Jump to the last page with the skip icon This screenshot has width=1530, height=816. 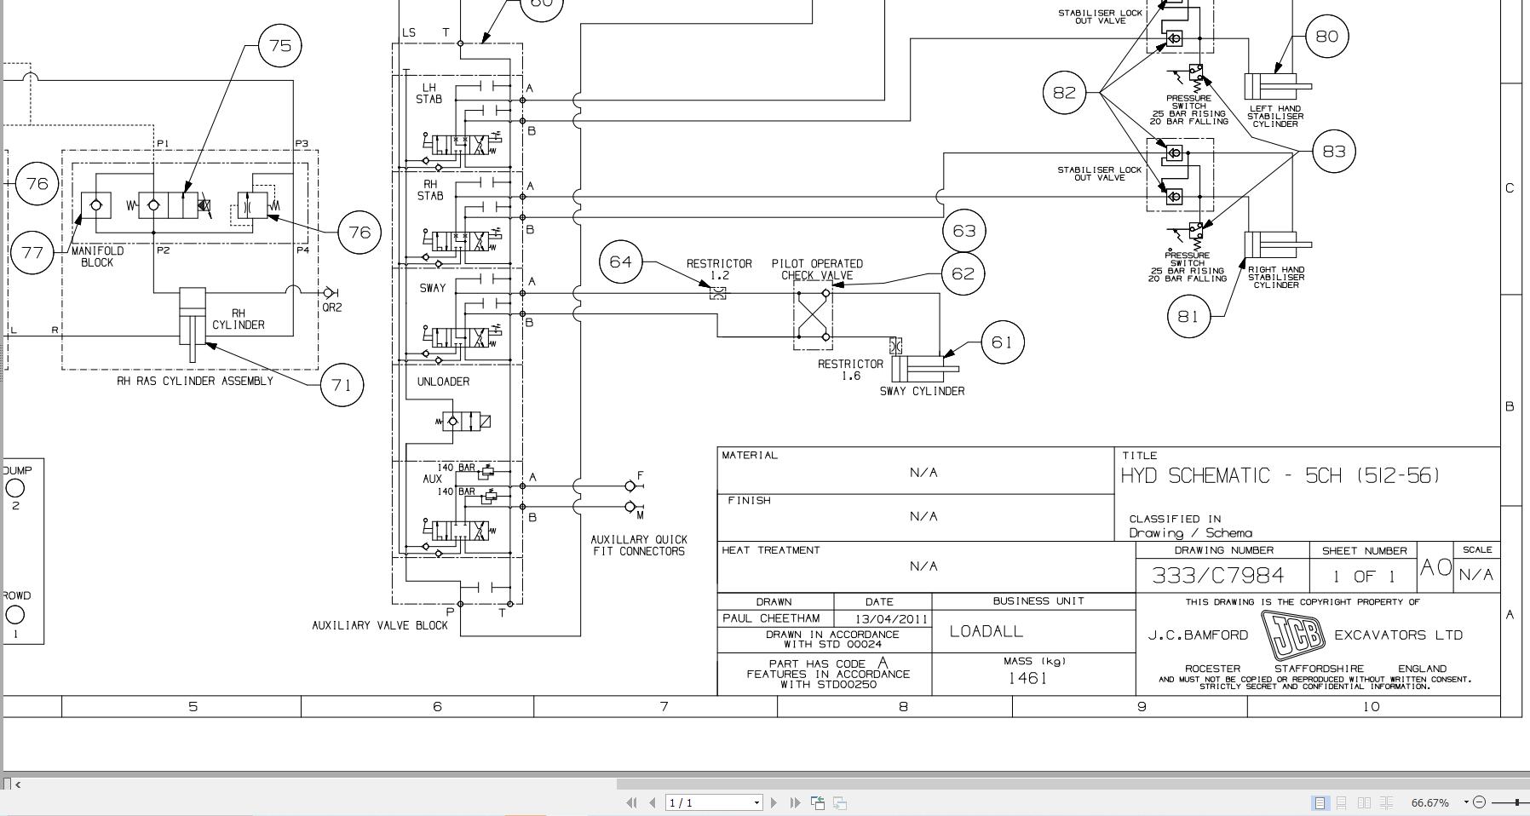[x=795, y=802]
